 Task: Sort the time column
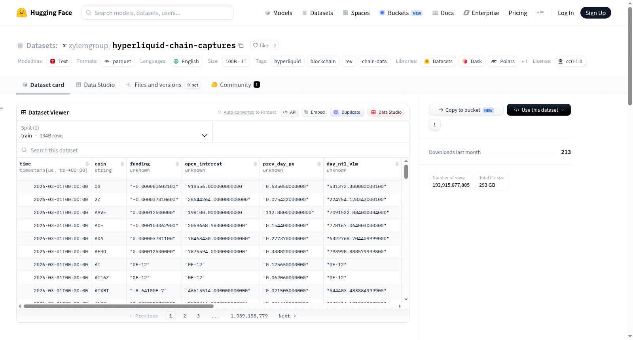(87, 164)
